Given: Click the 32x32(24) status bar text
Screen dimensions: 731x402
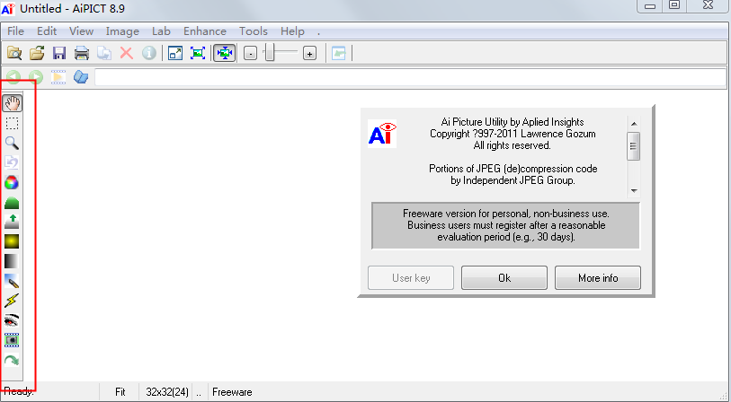Looking at the screenshot, I should 167,392.
